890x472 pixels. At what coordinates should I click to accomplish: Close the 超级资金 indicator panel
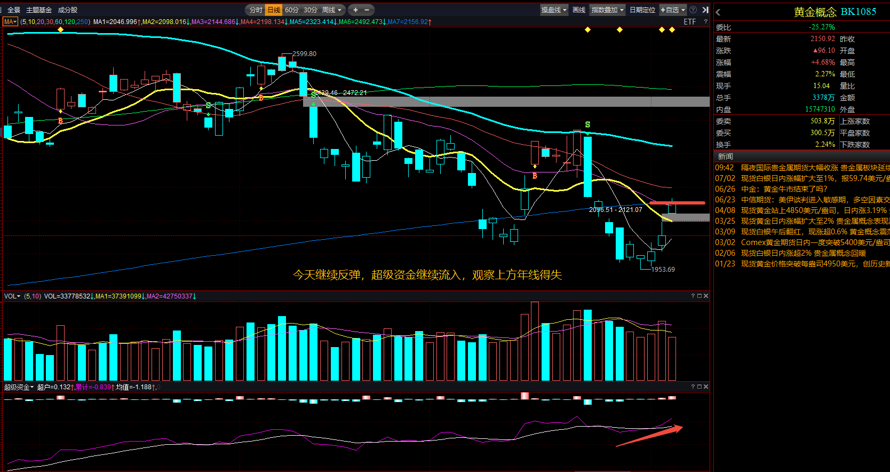coord(706,387)
